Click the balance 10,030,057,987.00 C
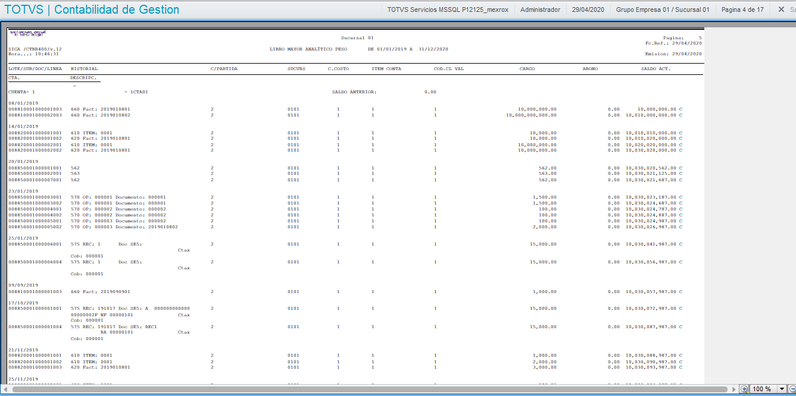The width and height of the screenshot is (796, 396). [654, 292]
